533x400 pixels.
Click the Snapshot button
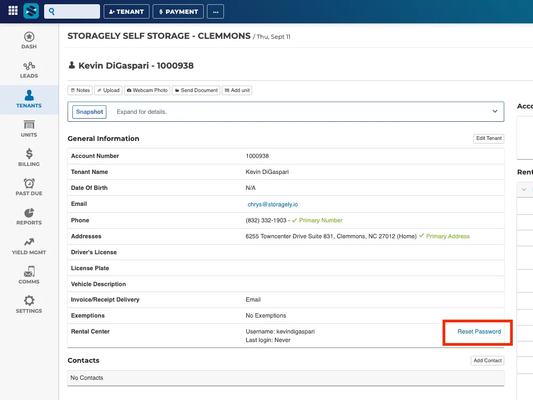coord(89,112)
